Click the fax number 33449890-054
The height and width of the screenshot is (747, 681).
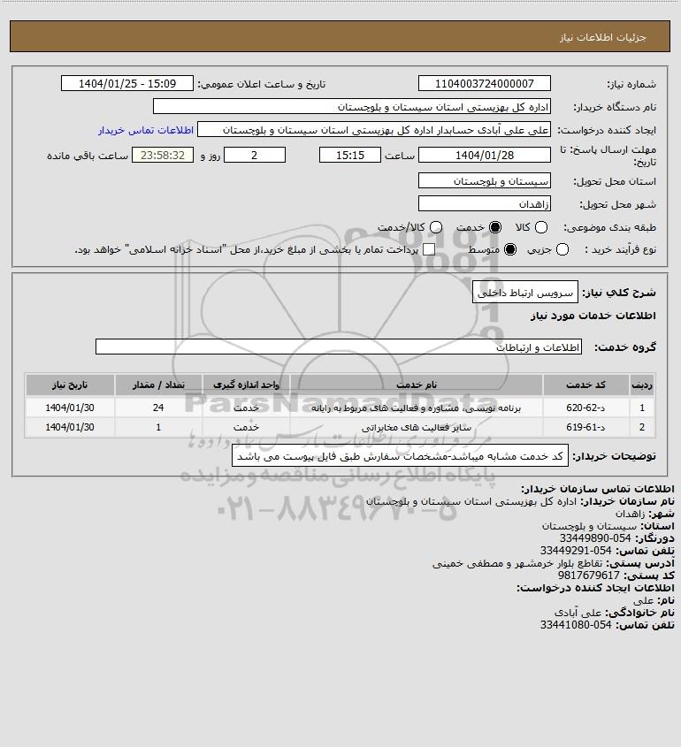point(594,538)
